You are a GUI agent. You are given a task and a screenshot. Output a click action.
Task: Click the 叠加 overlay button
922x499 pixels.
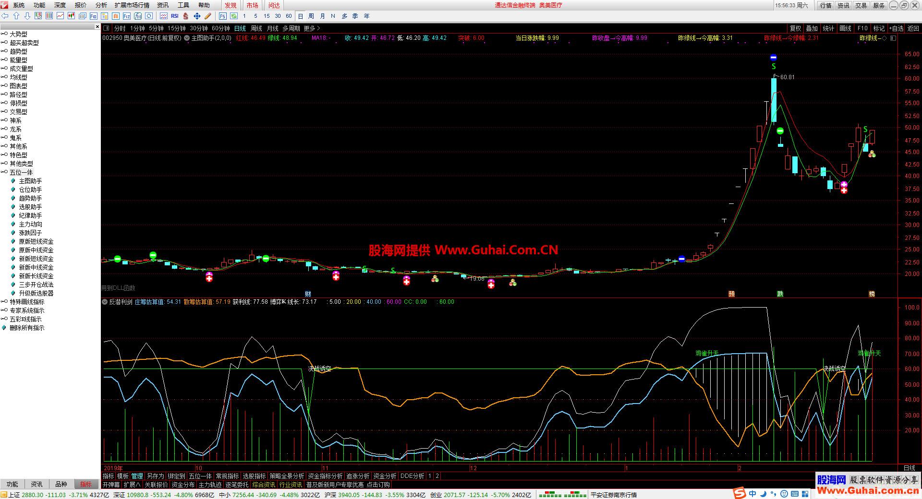pos(812,28)
